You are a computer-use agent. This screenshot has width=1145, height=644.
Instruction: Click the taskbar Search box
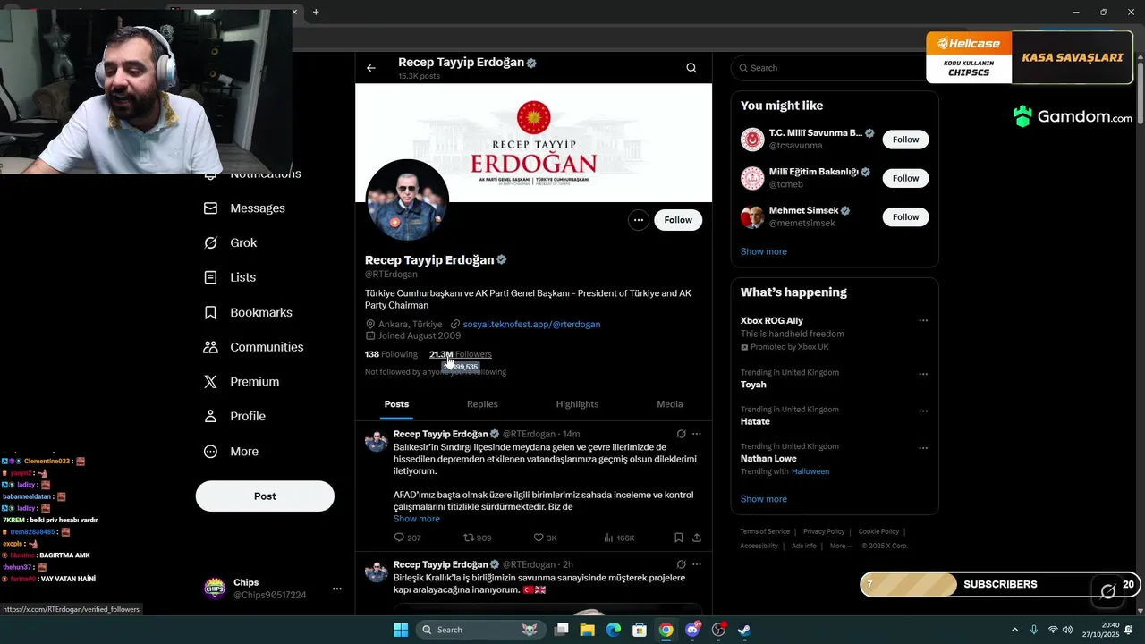click(x=482, y=630)
